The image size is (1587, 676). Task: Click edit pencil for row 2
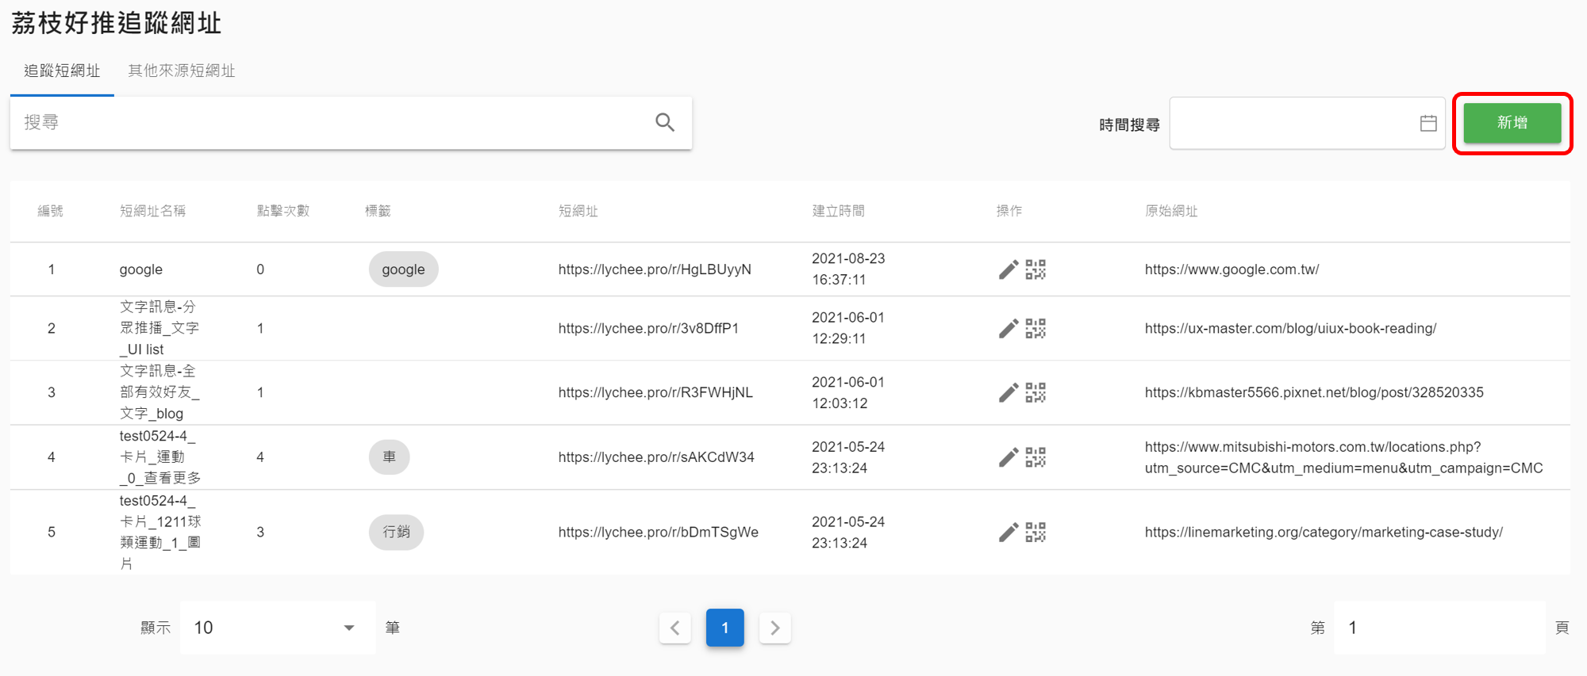pyautogui.click(x=1008, y=328)
